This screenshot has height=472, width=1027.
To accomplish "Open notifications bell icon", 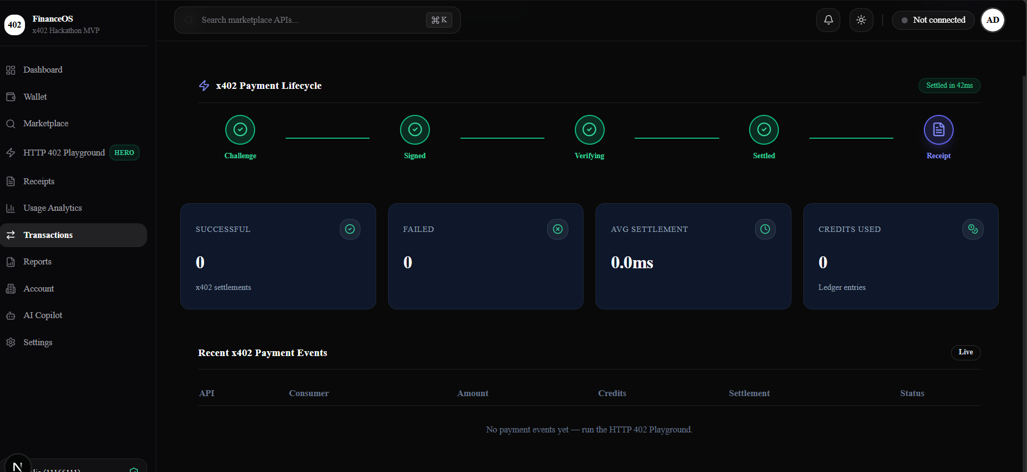I will tap(828, 20).
